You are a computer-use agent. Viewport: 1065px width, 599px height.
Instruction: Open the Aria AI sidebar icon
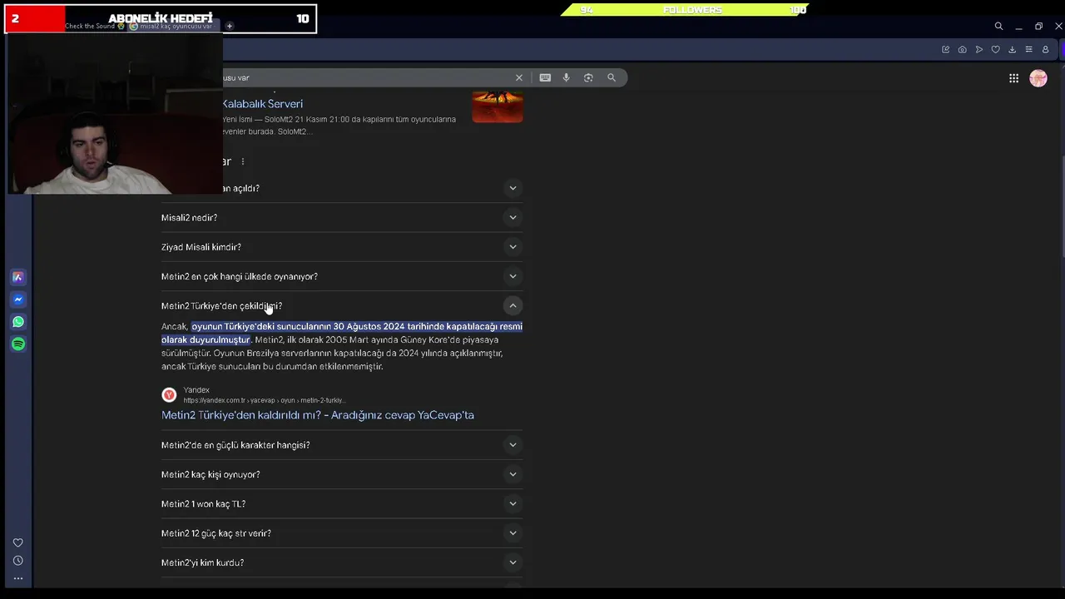tap(18, 277)
